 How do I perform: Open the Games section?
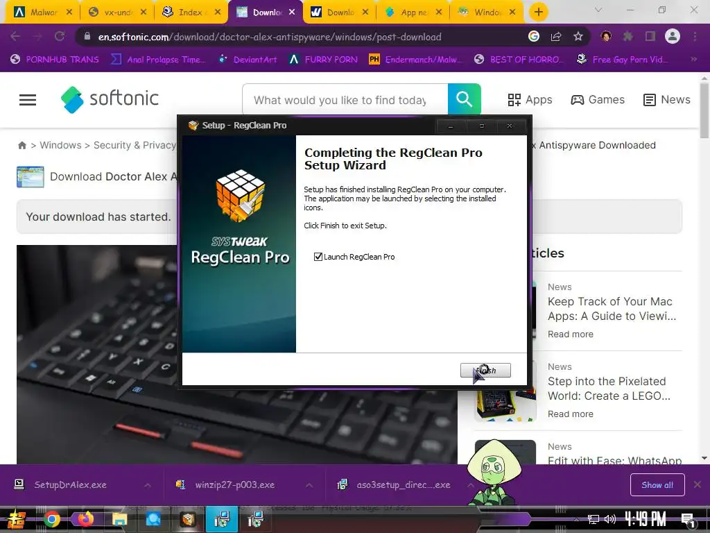(x=597, y=100)
